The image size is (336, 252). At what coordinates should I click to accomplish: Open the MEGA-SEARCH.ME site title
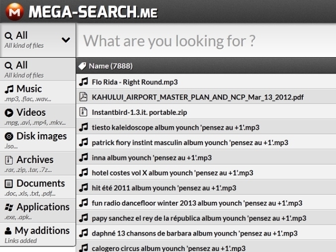pos(93,12)
